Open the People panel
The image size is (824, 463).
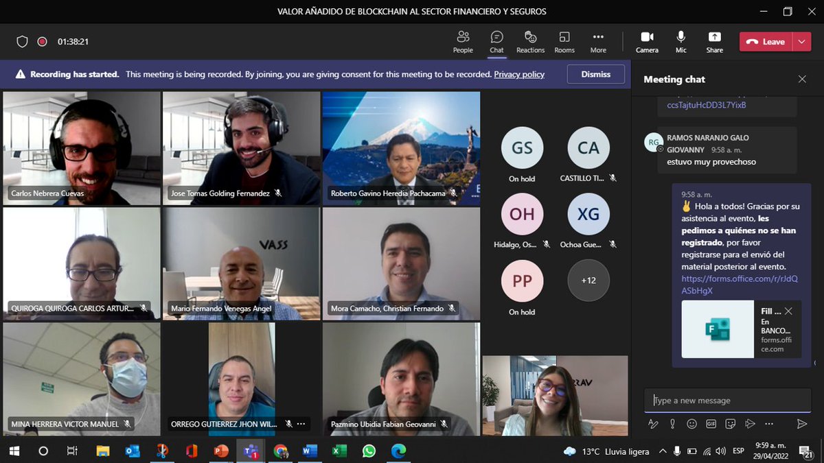[463, 41]
